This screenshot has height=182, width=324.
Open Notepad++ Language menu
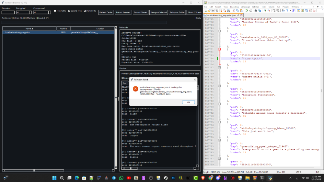pyautogui.click(x=245, y=7)
